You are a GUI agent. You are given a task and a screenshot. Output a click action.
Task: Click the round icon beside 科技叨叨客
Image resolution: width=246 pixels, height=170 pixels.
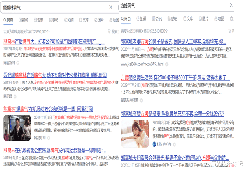click(x=174, y=144)
